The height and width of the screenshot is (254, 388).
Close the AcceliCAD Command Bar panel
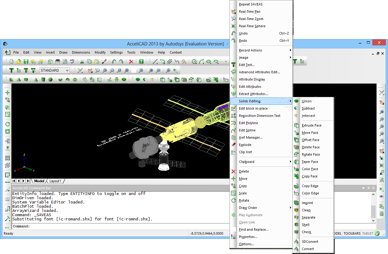click(x=373, y=188)
